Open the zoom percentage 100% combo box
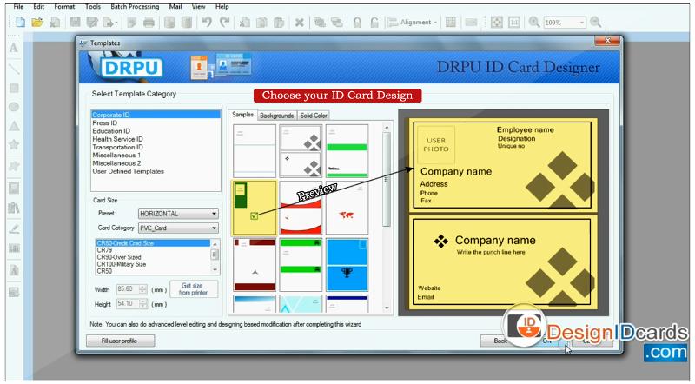 [x=565, y=23]
